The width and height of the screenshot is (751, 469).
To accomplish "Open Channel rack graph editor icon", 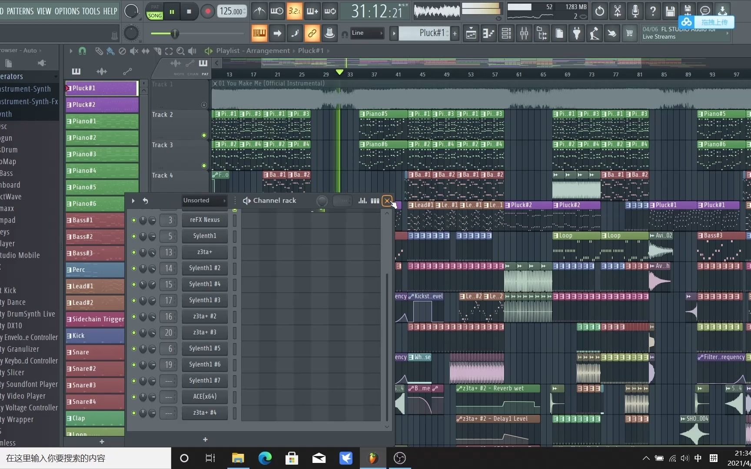I will coord(362,201).
